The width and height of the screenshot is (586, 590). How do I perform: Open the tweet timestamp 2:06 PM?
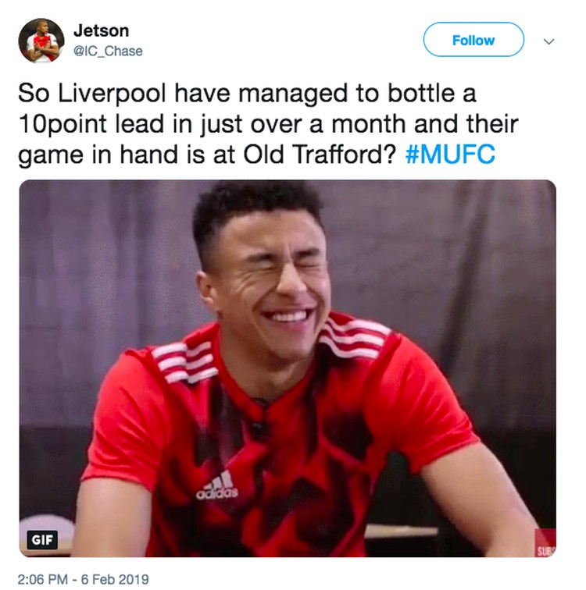[43, 579]
